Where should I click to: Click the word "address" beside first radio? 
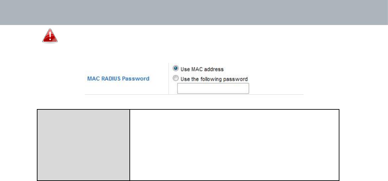[215, 69]
